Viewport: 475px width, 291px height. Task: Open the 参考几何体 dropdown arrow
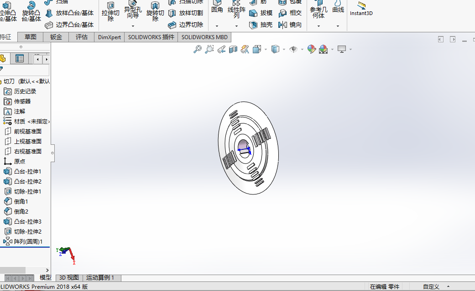pos(319,26)
